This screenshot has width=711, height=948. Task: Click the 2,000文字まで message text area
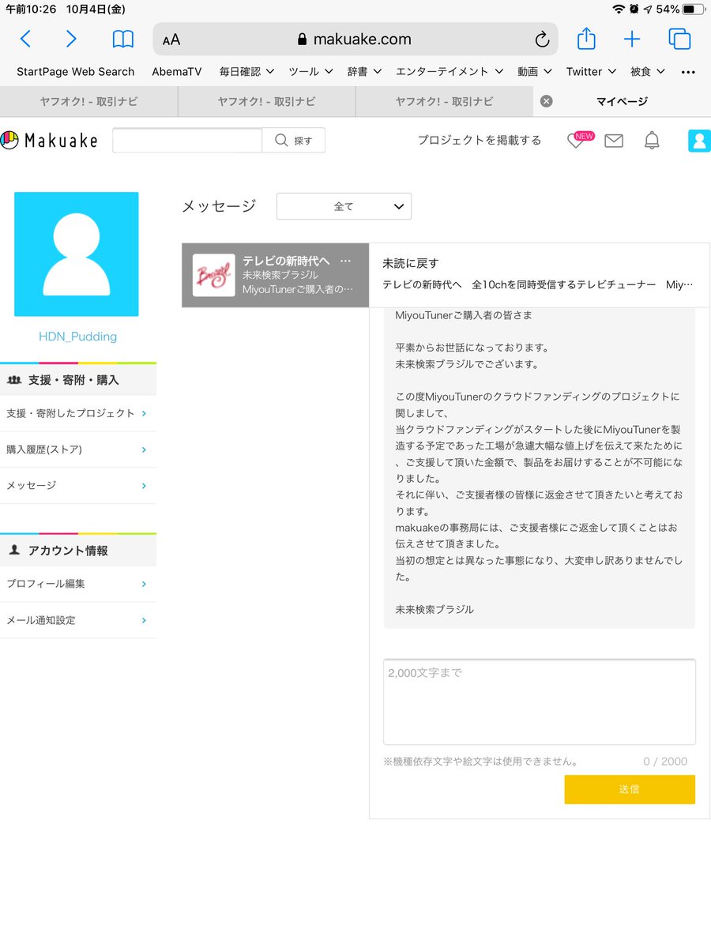pos(540,702)
